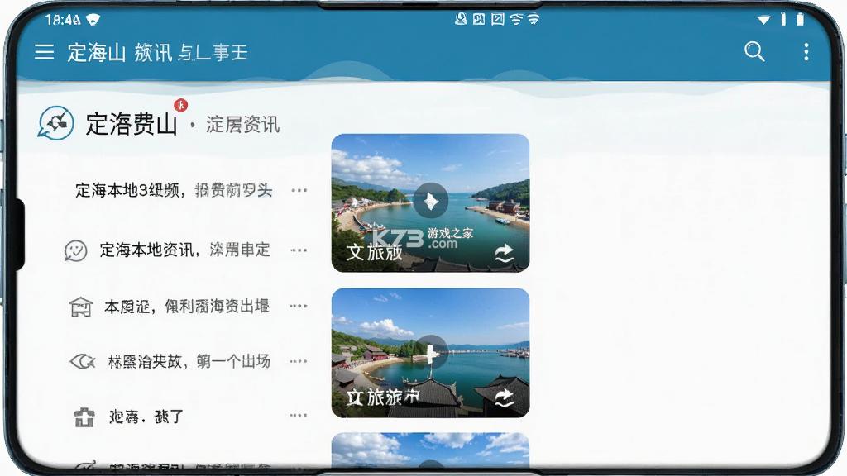Share the second 文旅 video card

tap(504, 397)
